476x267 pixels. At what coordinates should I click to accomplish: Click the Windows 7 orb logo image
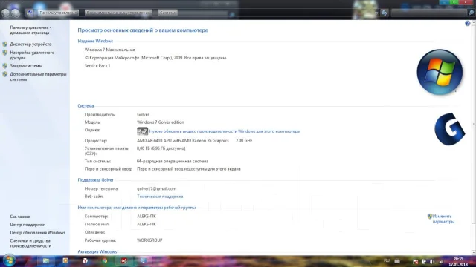click(x=440, y=72)
